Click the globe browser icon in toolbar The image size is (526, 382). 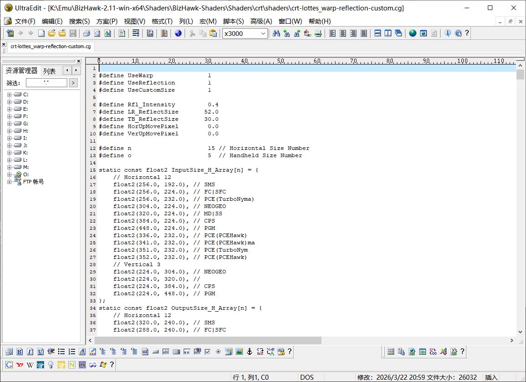click(412, 33)
